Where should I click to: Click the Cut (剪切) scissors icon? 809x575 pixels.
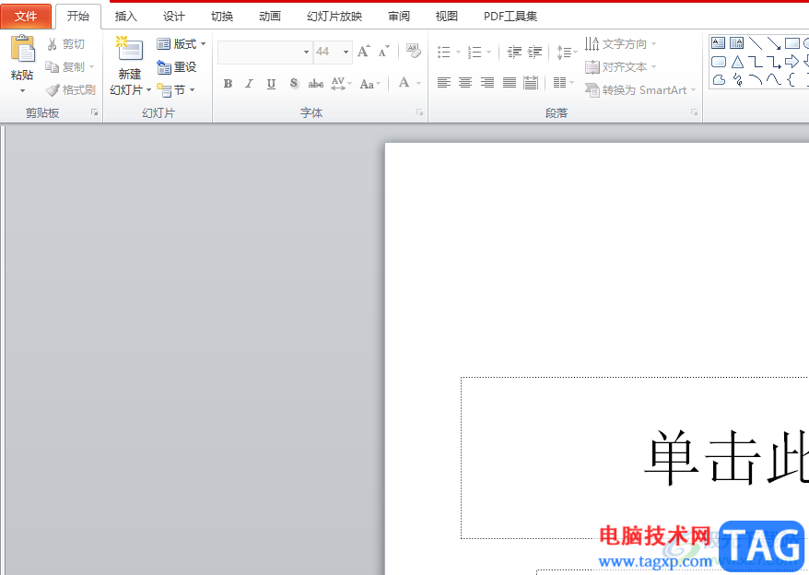pos(52,44)
